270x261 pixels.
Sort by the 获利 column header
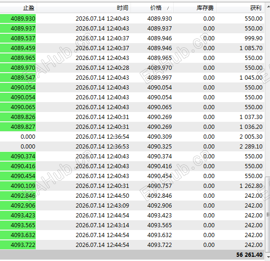[x=240, y=8]
